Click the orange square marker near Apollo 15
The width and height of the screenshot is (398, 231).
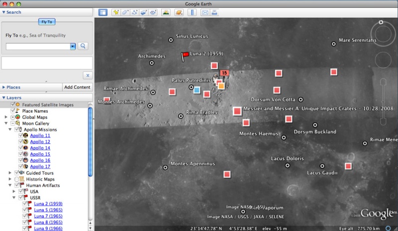221,86
